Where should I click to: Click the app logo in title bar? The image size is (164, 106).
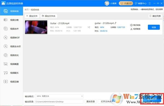coord(3,3)
